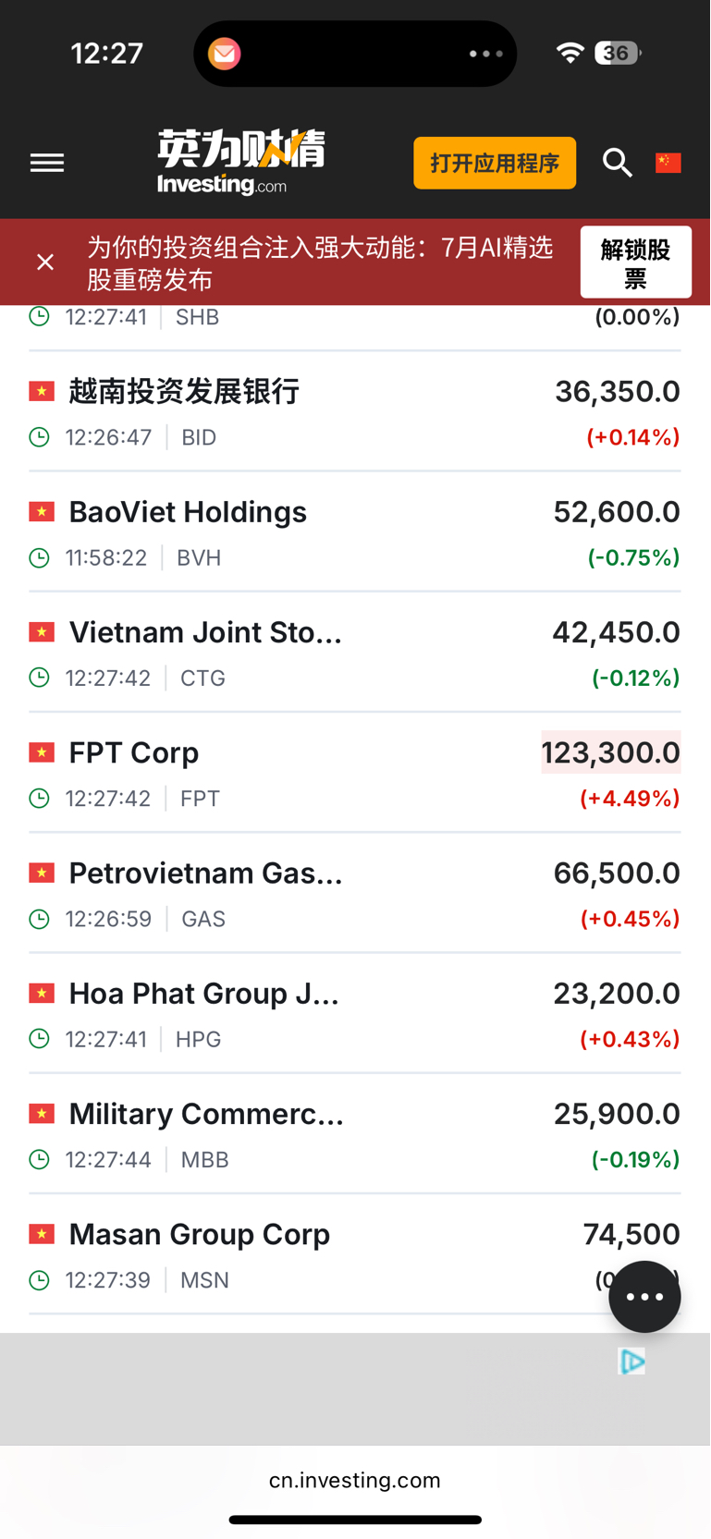This screenshot has width=711, height=1539.
Task: Open the FPT Corp stock row
Action: [355, 773]
